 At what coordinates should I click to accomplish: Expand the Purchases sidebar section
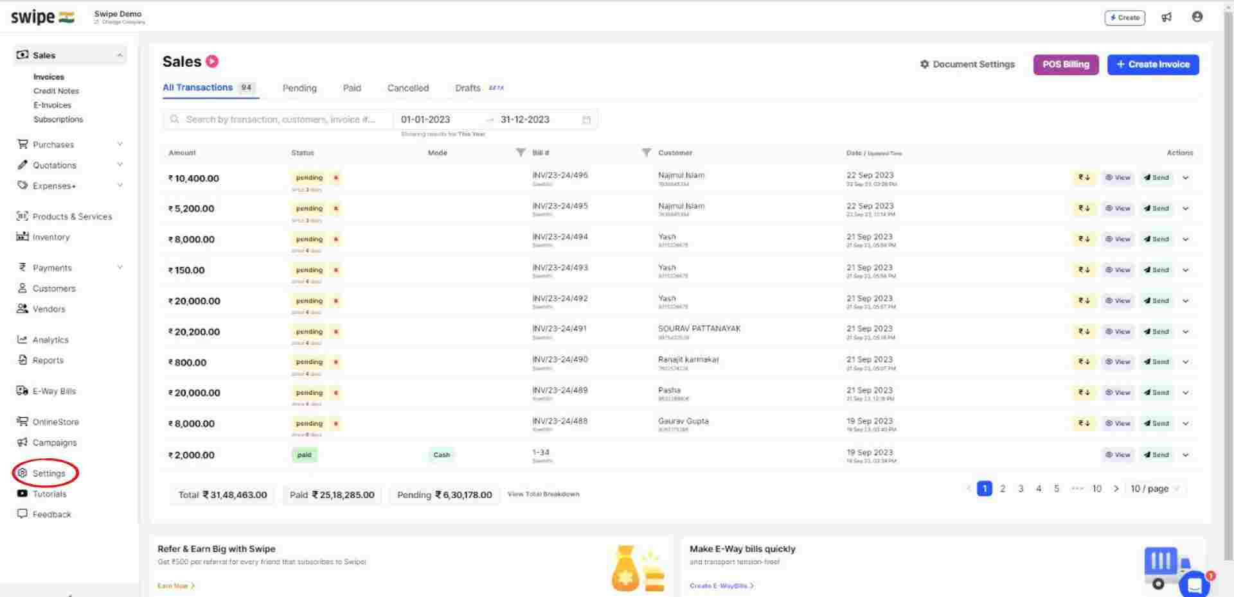pyautogui.click(x=120, y=144)
